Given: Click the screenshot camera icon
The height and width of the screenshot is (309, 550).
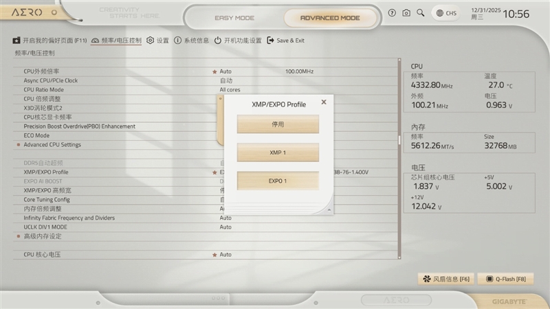Looking at the screenshot, I should [x=406, y=13].
